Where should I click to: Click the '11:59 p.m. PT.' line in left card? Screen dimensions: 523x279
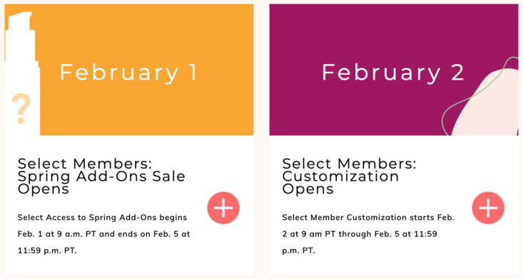[47, 251]
